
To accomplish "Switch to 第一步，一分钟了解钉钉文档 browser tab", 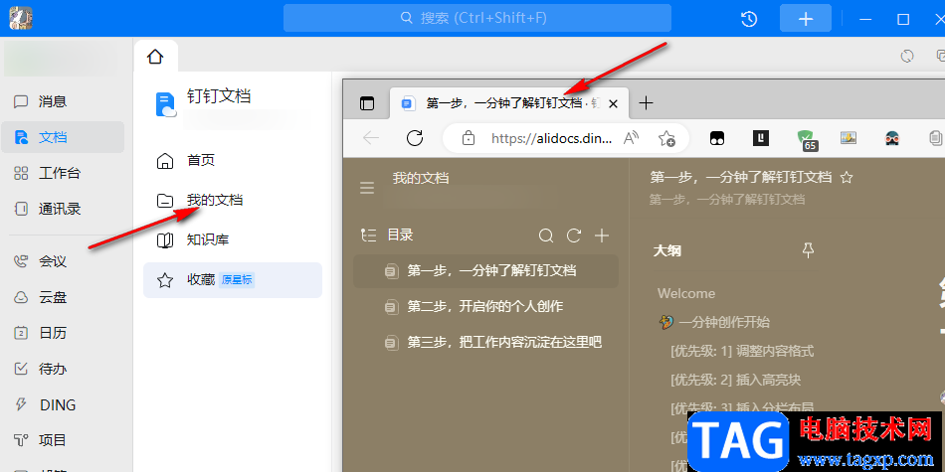I will pyautogui.click(x=510, y=103).
